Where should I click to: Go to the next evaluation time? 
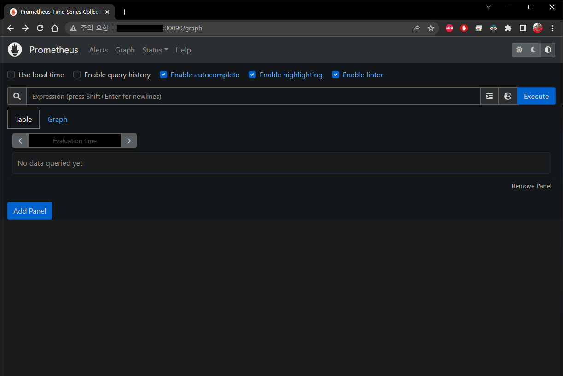(x=129, y=141)
